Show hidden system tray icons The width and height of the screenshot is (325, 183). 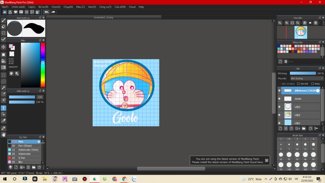point(266,179)
